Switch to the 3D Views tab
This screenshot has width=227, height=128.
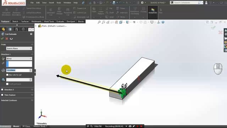tap(26, 127)
